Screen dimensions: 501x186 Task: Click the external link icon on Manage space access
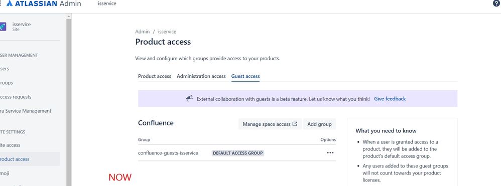pyautogui.click(x=295, y=124)
